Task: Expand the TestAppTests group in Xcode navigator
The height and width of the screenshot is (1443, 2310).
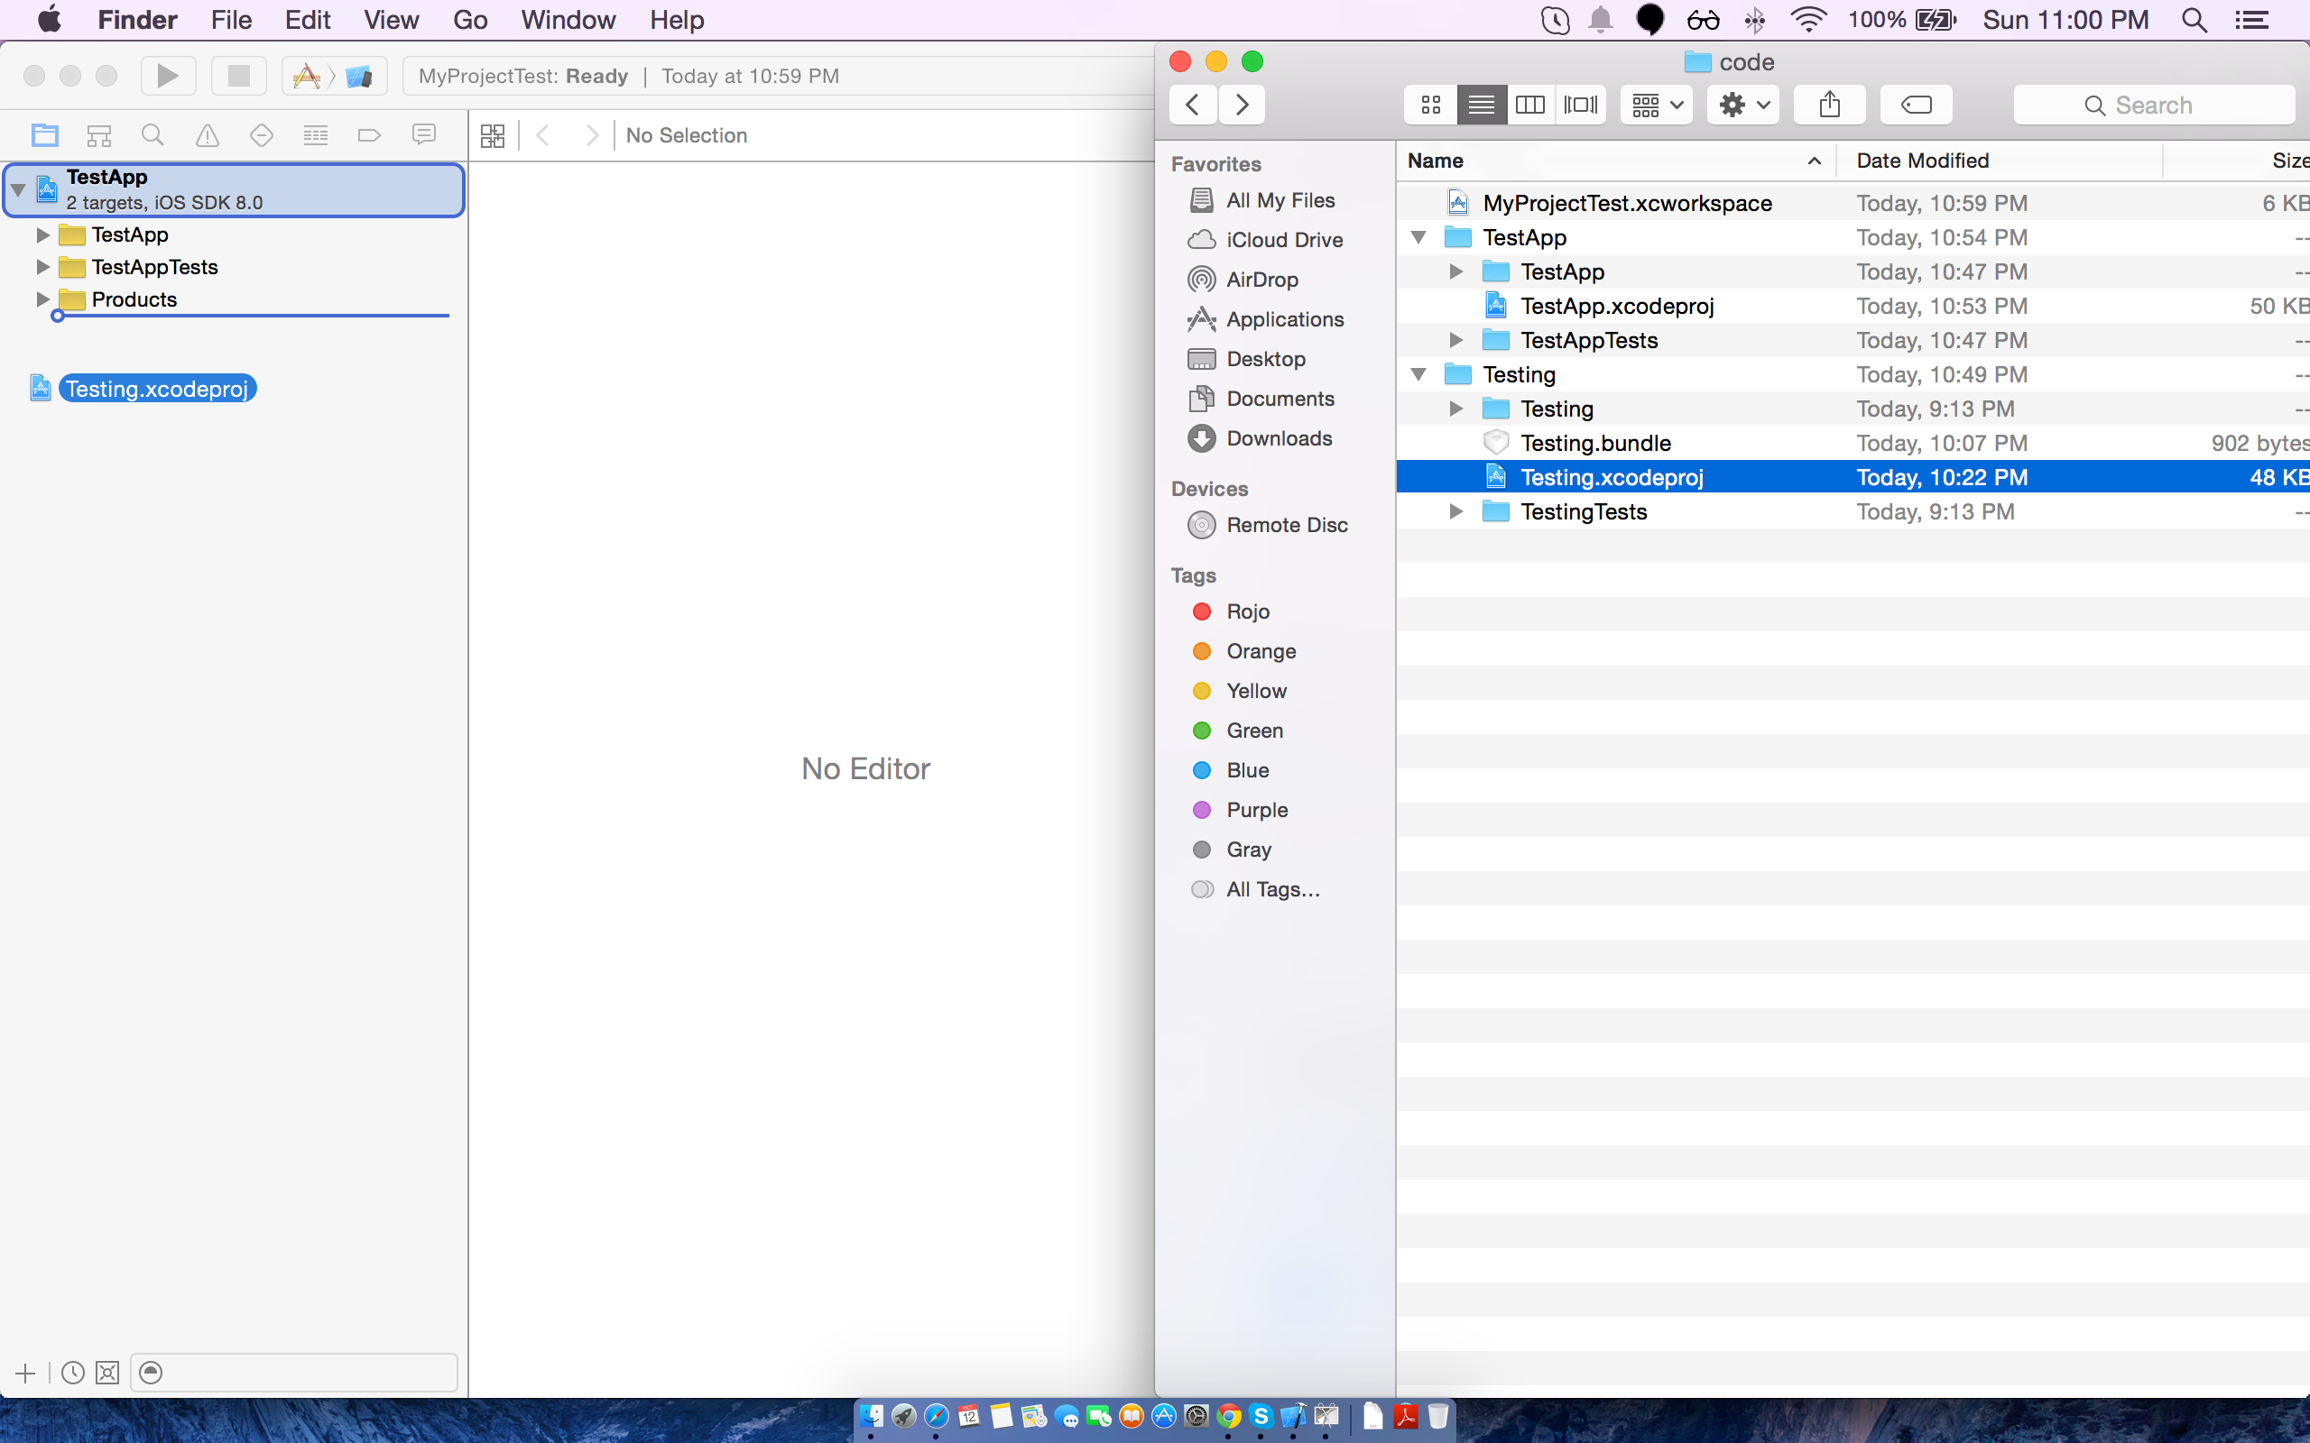Action: point(43,267)
